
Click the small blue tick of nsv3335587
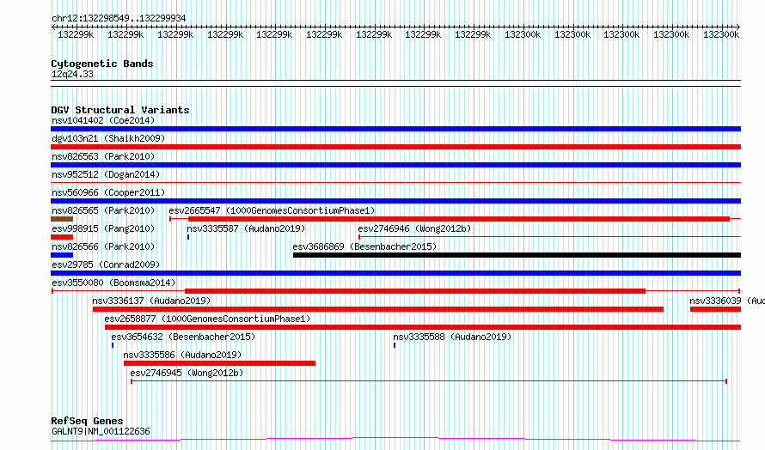tap(188, 237)
